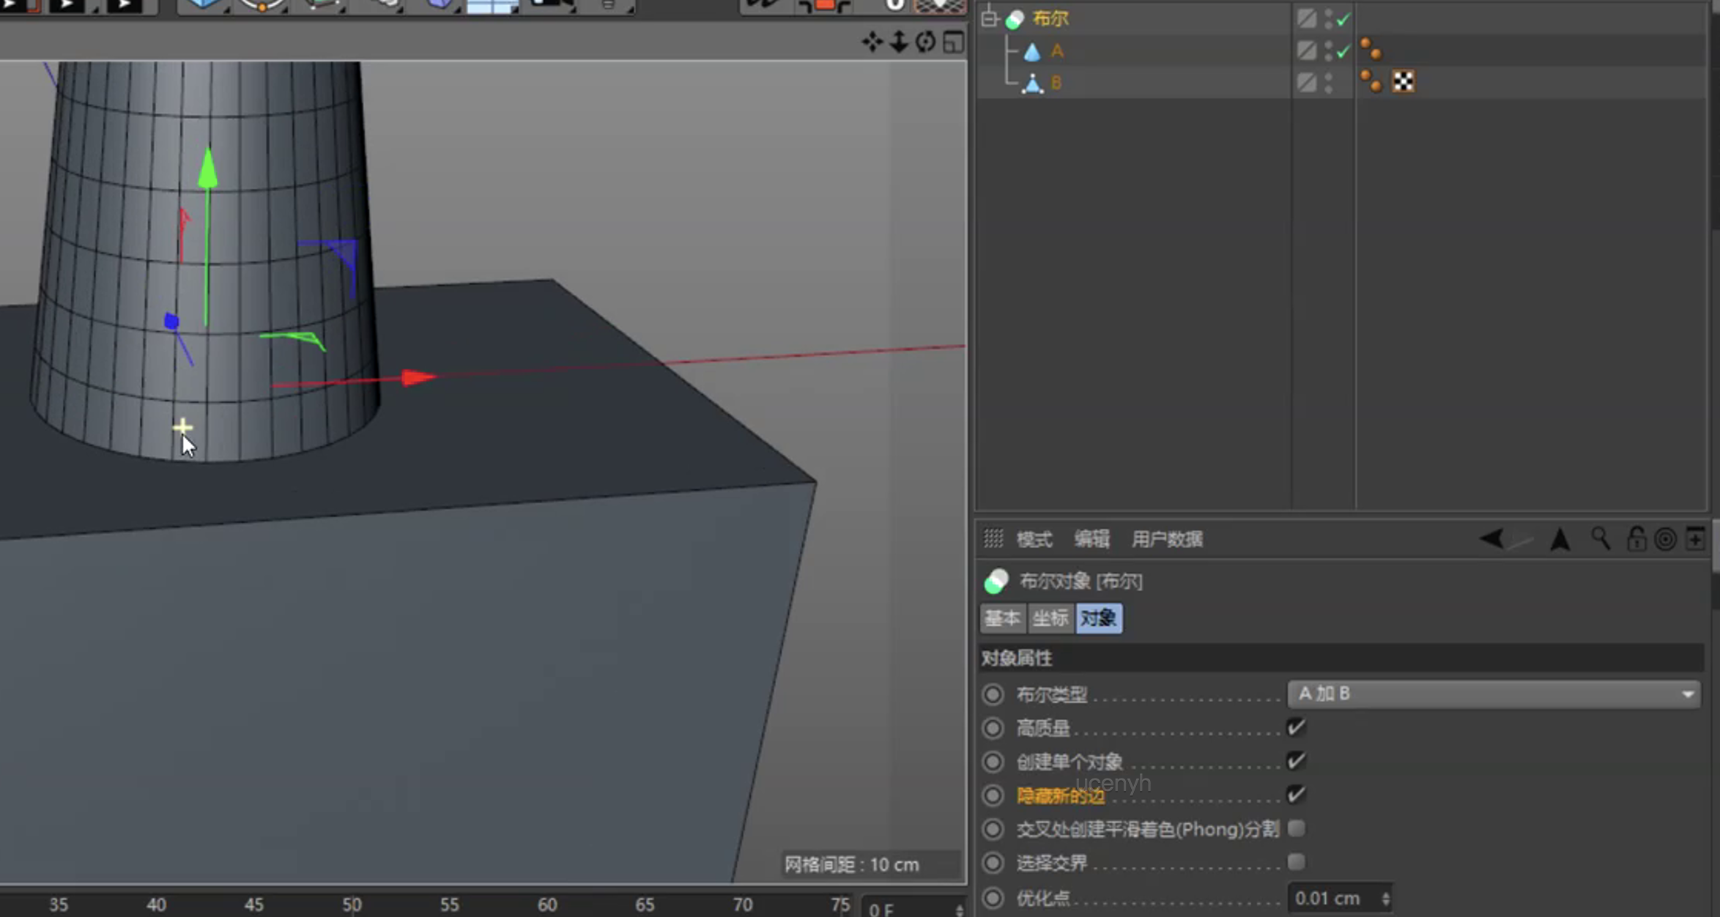This screenshot has height=917, width=1720.
Task: Uncheck the 高质量 checkbox
Action: (x=1296, y=727)
